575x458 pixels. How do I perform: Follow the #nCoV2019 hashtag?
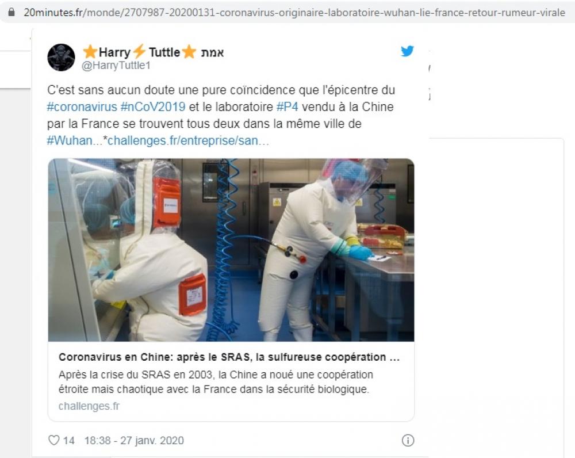pos(153,107)
